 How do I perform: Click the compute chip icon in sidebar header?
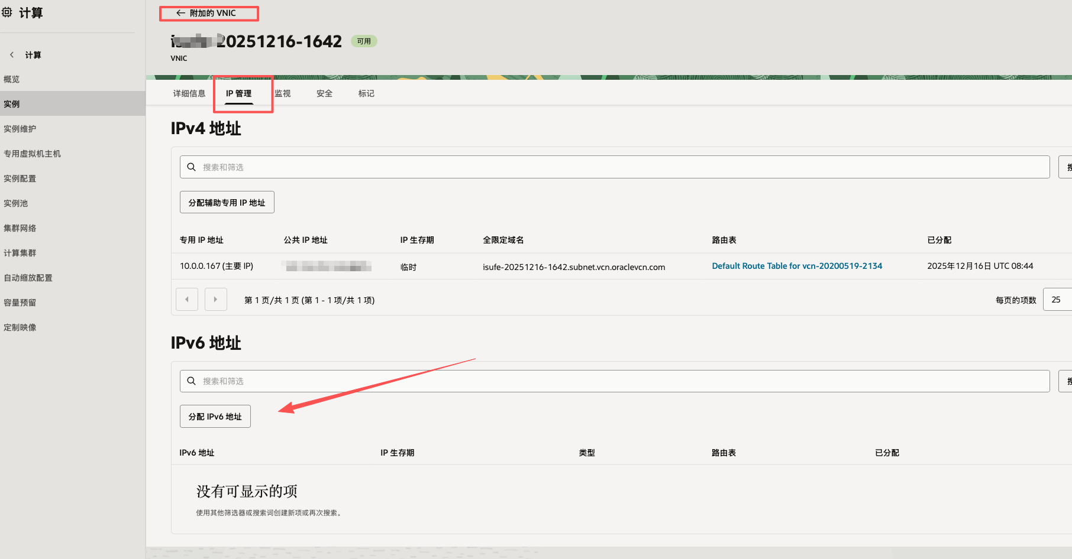coord(7,12)
